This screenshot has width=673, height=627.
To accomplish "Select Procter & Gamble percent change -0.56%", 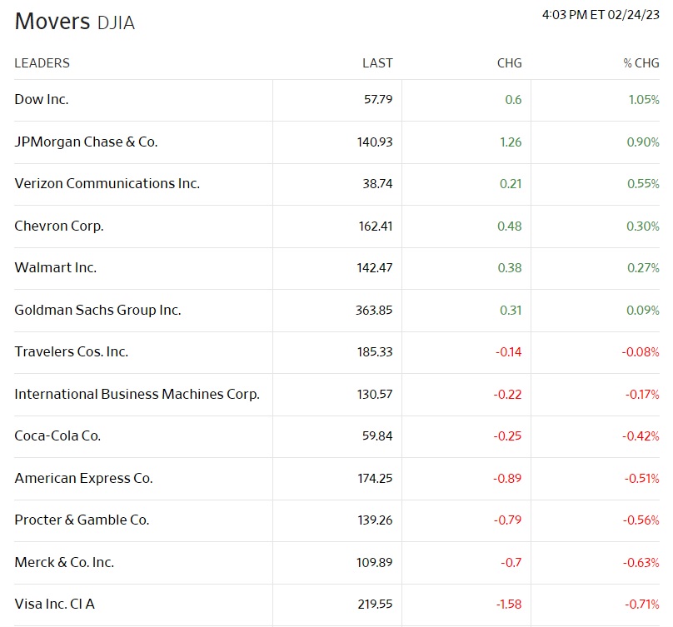I will [641, 520].
